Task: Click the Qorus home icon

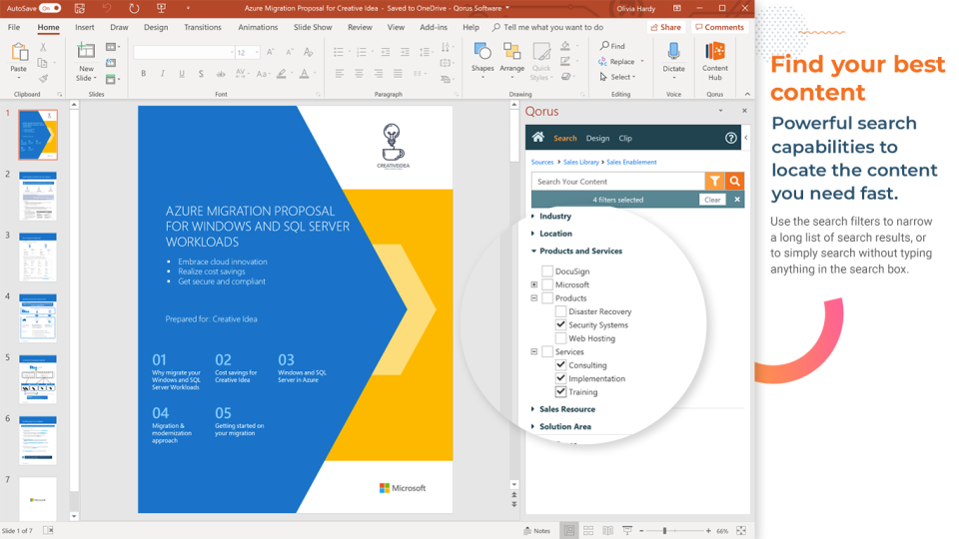Action: (537, 137)
